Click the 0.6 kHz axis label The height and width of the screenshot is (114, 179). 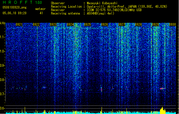[3, 108]
